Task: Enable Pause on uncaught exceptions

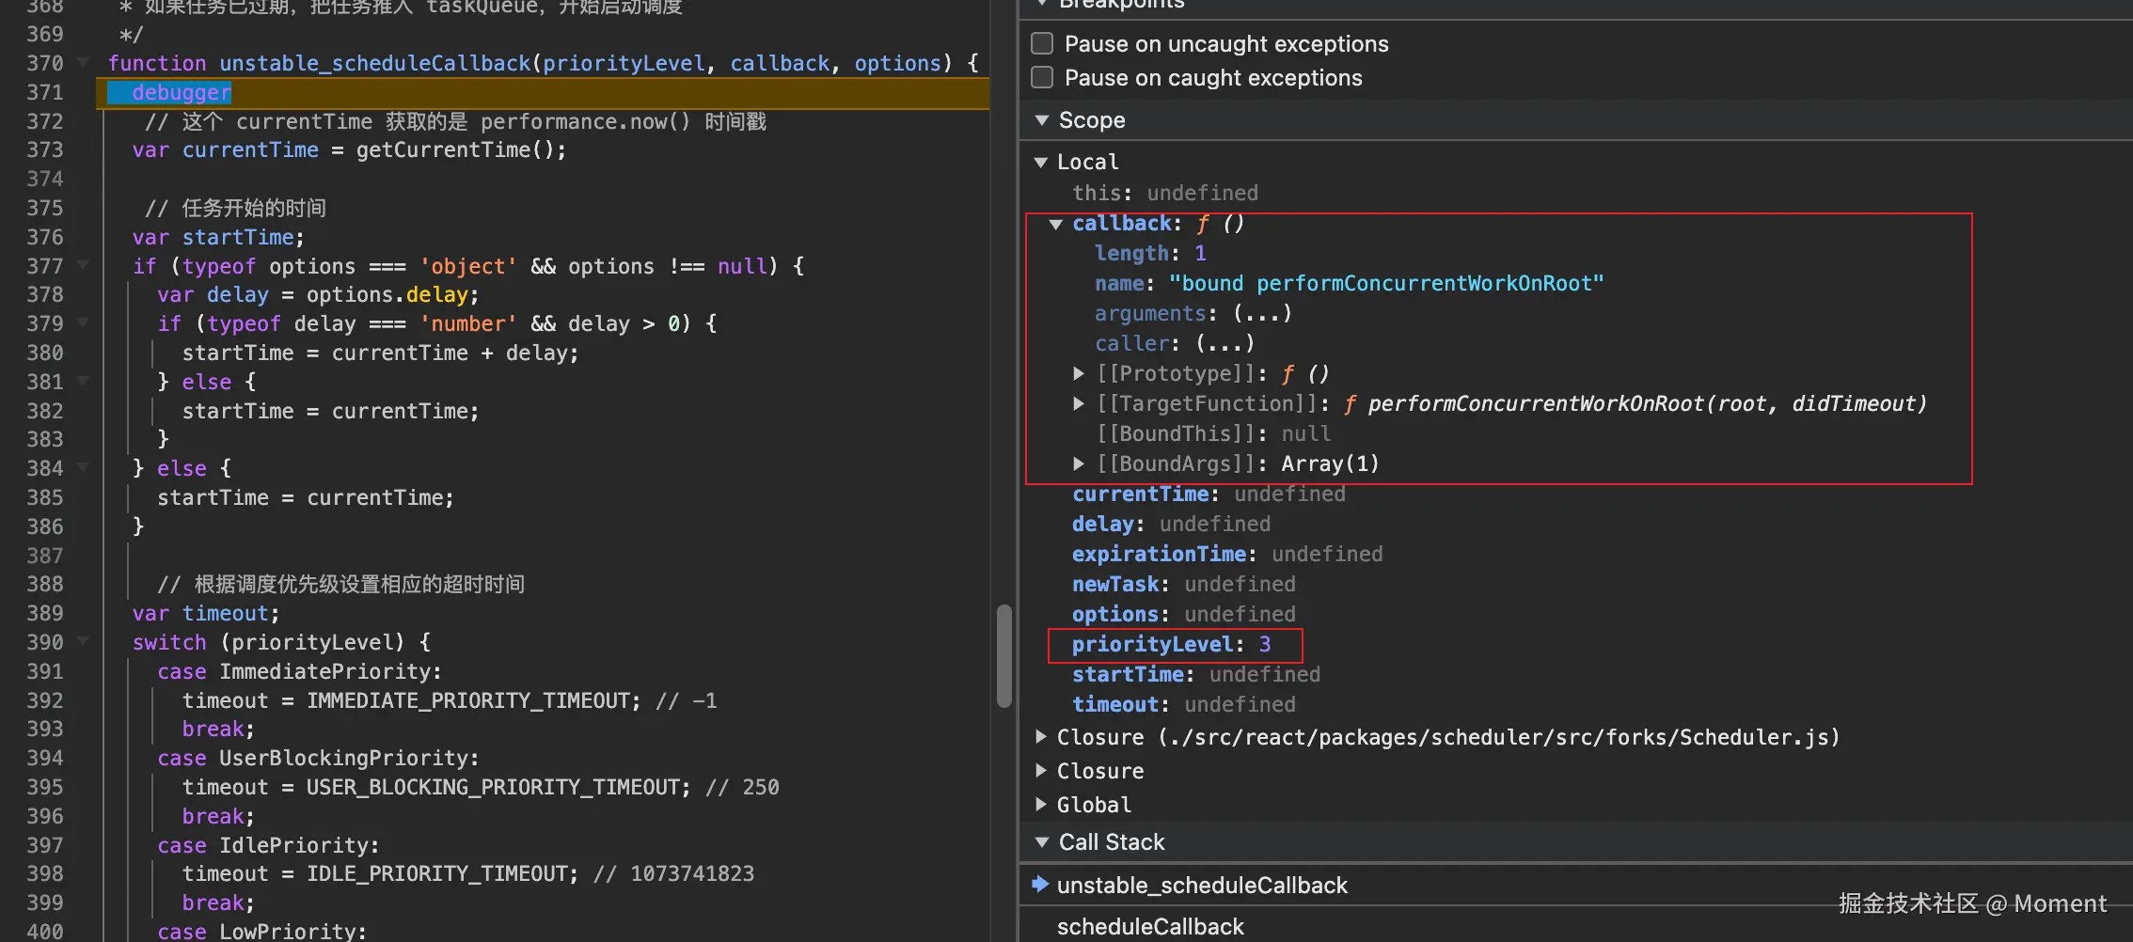Action: click(1042, 44)
